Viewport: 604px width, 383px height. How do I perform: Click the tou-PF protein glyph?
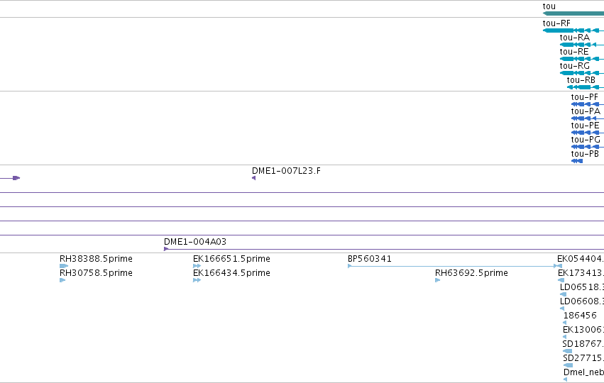click(x=588, y=104)
